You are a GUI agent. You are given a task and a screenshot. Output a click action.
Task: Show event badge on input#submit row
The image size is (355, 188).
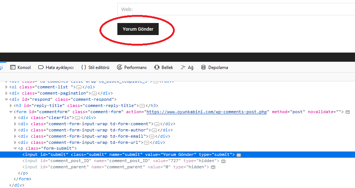[239, 155]
